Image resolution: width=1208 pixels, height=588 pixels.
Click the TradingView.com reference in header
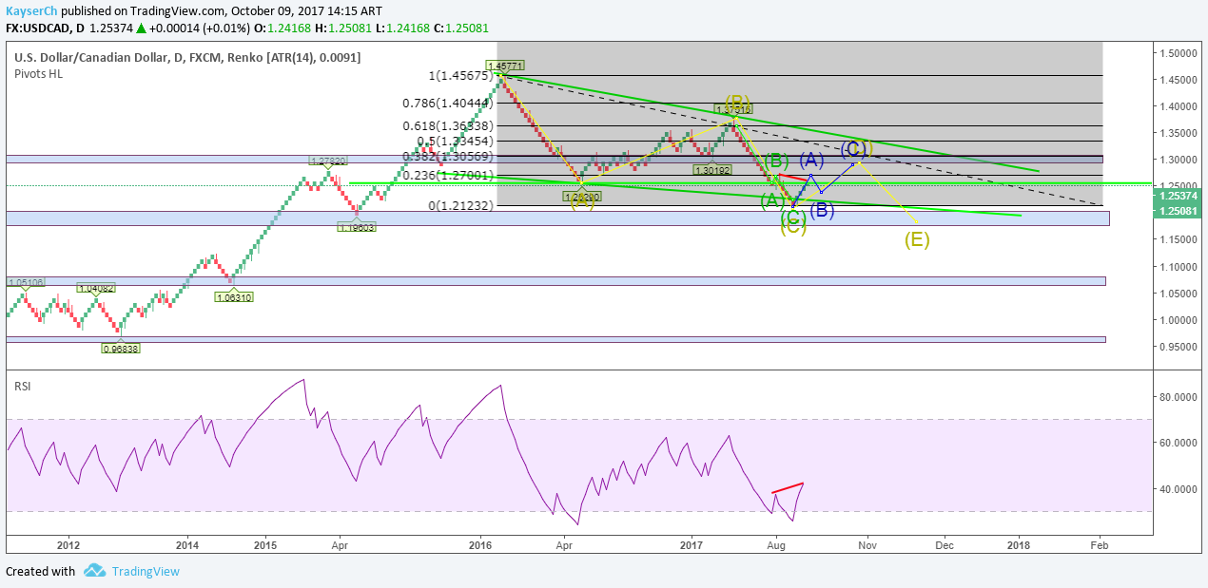pos(179,10)
